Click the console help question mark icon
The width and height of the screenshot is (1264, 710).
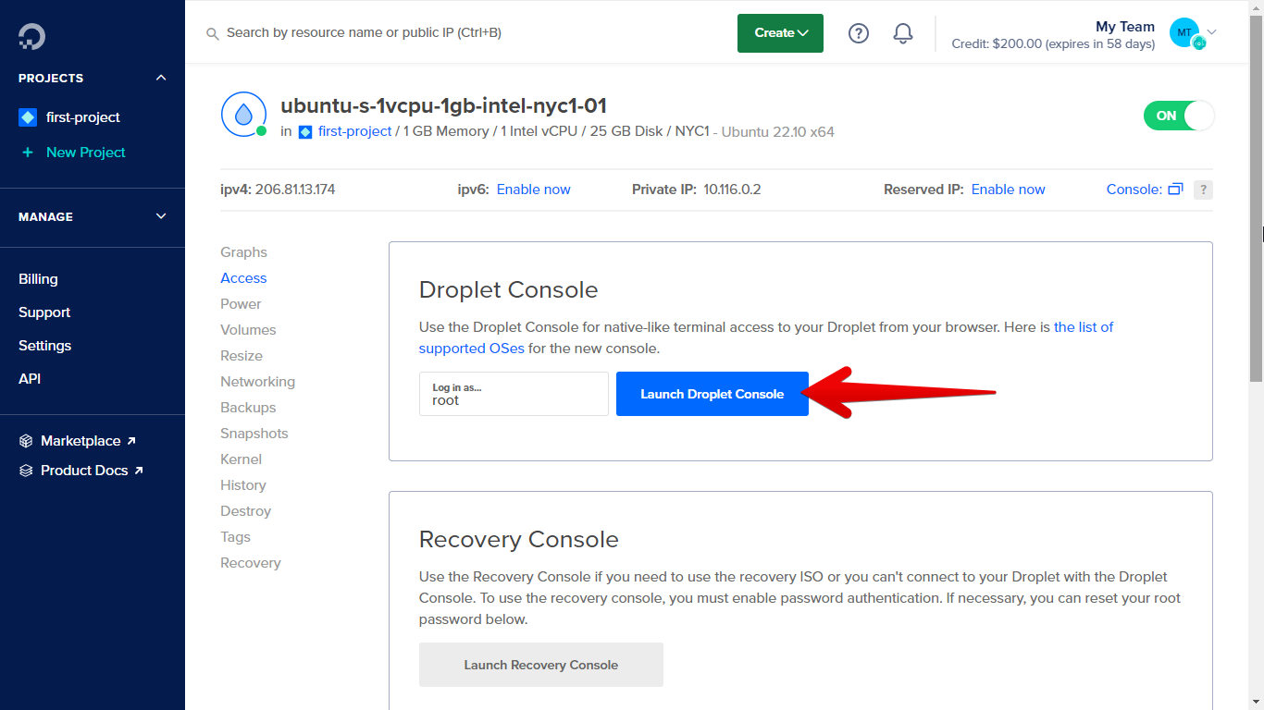1203,189
